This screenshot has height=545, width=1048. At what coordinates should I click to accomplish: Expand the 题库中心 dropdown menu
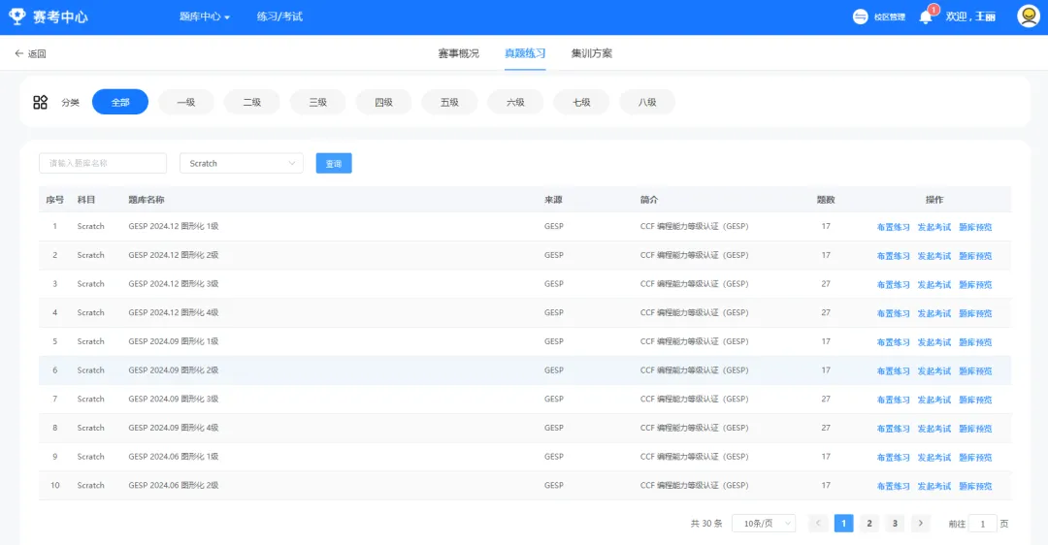205,16
